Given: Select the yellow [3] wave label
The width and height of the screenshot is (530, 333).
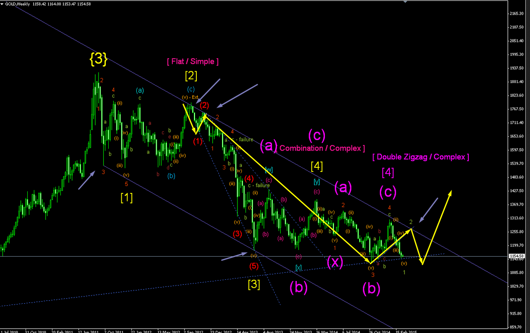Looking at the screenshot, I should pyautogui.click(x=254, y=284).
